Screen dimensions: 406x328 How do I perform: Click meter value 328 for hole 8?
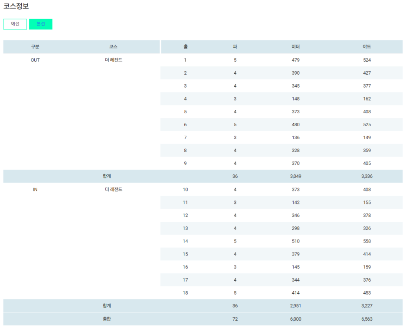295,151
